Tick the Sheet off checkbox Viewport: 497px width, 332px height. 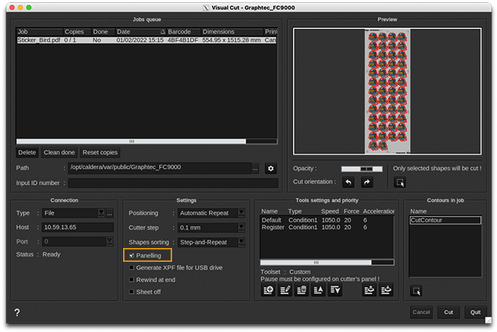click(132, 292)
